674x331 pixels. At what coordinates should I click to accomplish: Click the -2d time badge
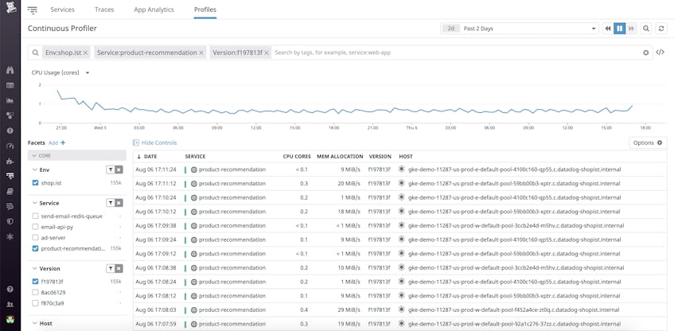tap(451, 29)
